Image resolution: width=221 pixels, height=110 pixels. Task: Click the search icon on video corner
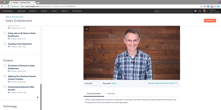[86, 29]
